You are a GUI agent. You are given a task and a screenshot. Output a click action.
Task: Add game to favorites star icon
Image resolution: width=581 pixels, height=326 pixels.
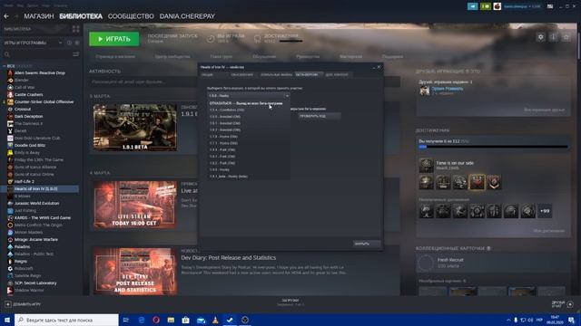[x=566, y=37]
